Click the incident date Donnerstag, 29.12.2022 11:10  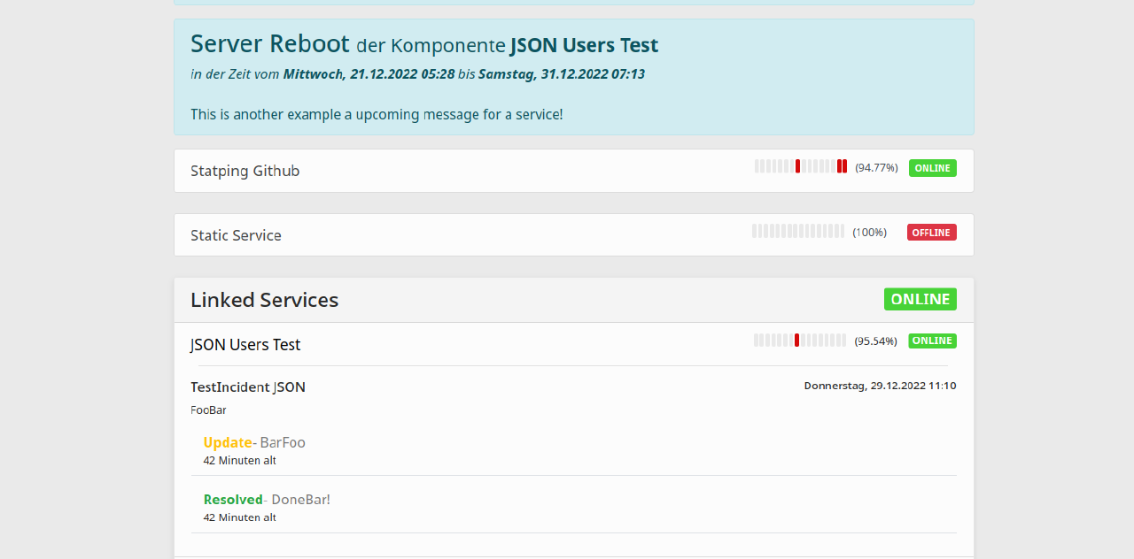880,386
